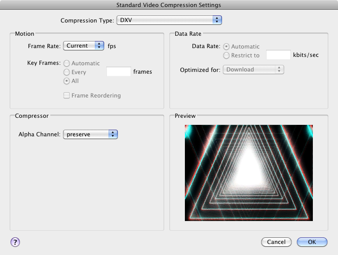The width and height of the screenshot is (338, 255).
Task: Click the key frames count input field
Action: (x=119, y=71)
